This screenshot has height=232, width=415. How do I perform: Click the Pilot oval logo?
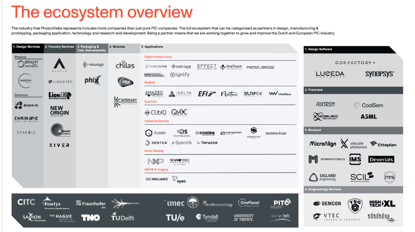tap(126, 81)
